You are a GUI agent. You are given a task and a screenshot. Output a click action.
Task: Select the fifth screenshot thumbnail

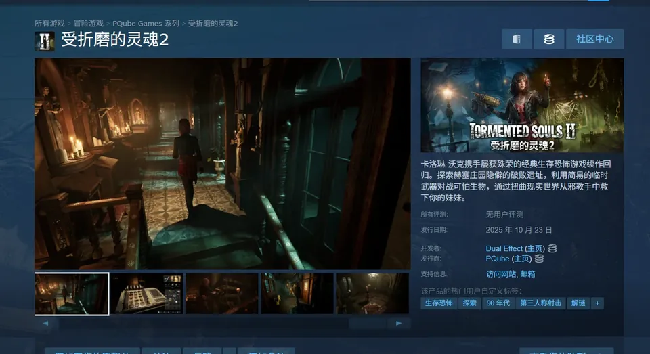372,294
